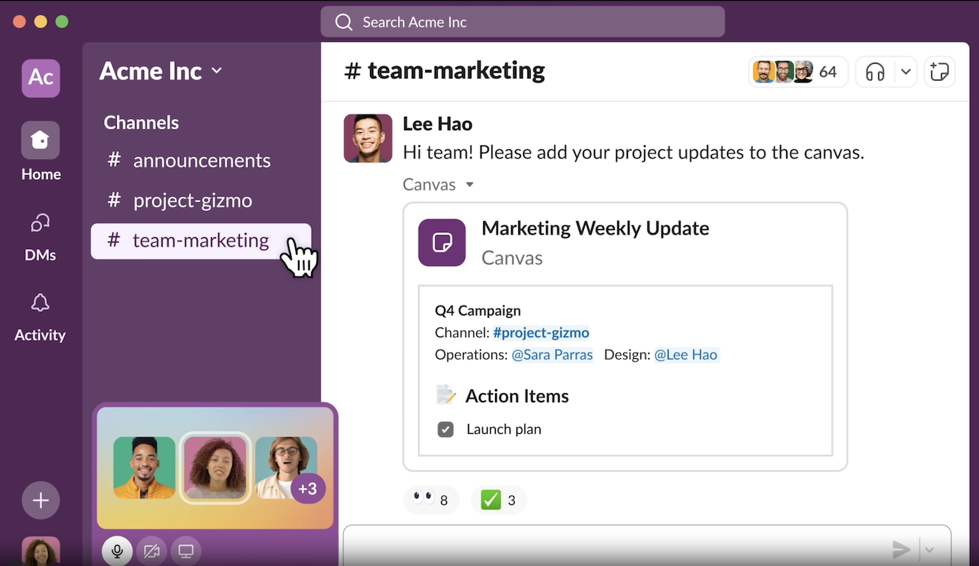Toggle the huddle camera
The height and width of the screenshot is (566, 979).
click(151, 551)
